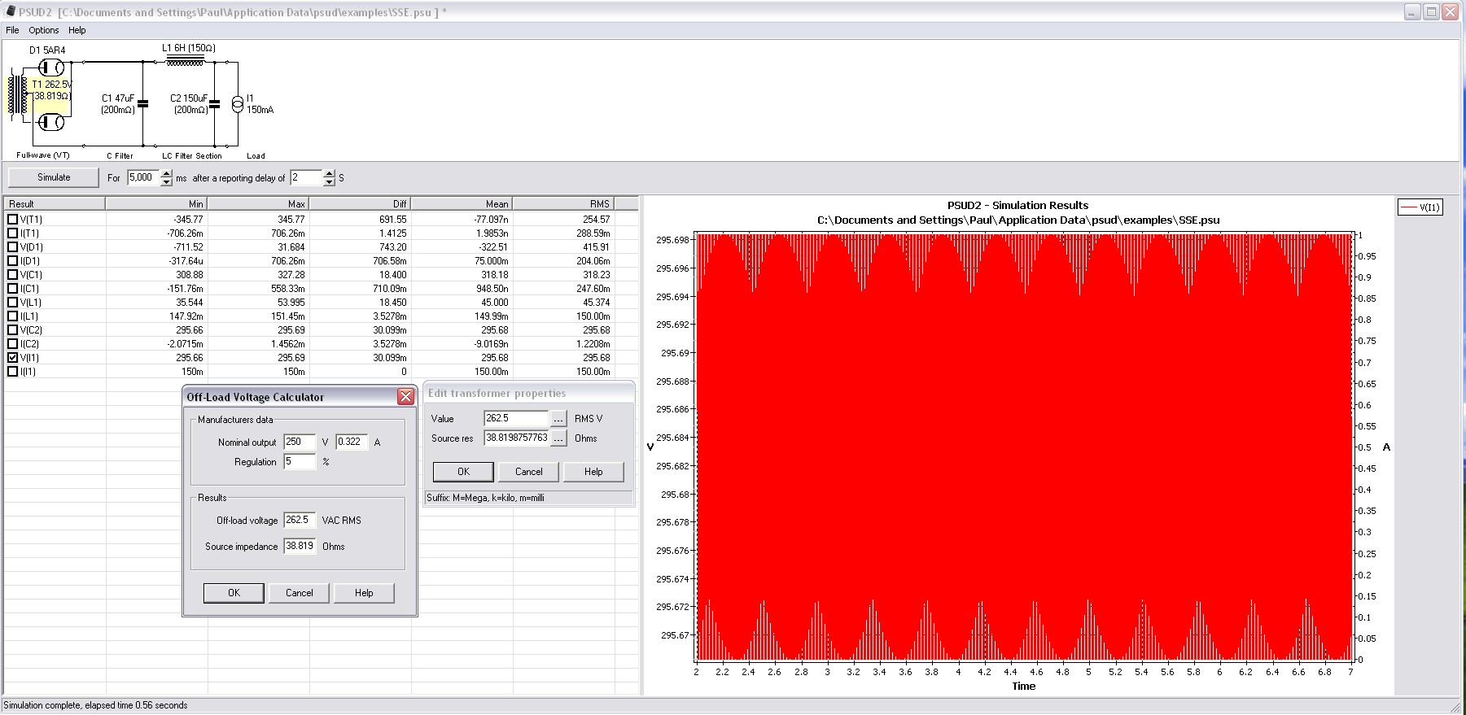Screen dimensions: 1466x715
Task: Click the V(C1) Mean value 318.18
Action: pyautogui.click(x=495, y=275)
